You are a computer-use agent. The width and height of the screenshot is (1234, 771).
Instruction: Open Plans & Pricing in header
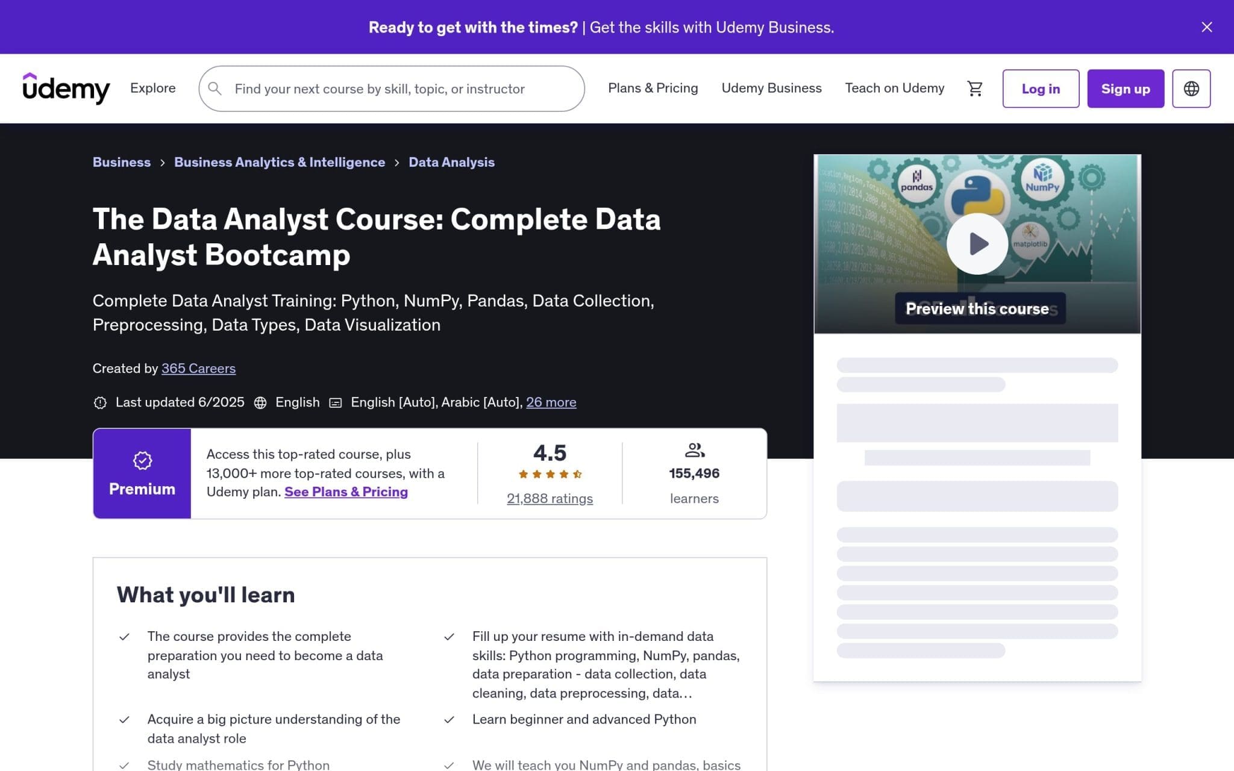coord(653,88)
